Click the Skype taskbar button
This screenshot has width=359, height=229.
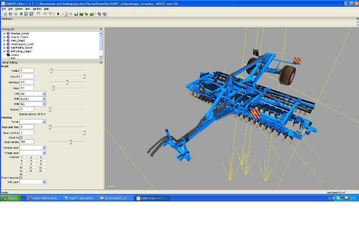coord(80,198)
